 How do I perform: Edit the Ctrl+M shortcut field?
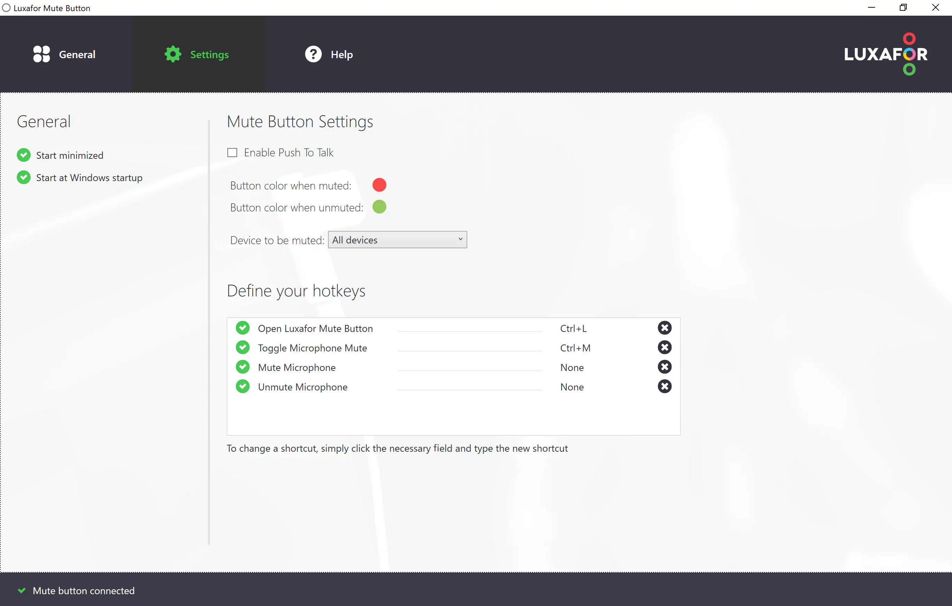(x=575, y=348)
